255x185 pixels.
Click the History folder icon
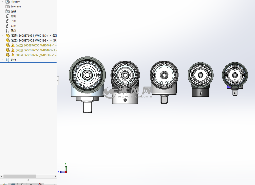8,2
